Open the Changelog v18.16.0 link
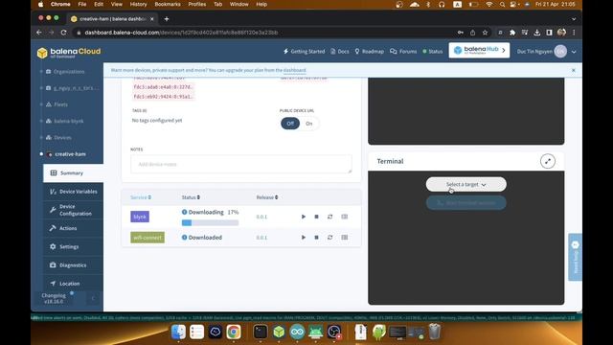This screenshot has height=345, width=613. point(54,298)
